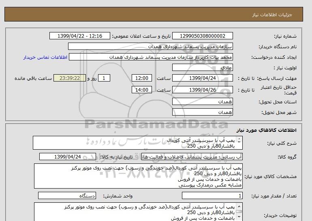Viewport: 312px width, 221px height.
Task: Click the label مهلت ارسال پاسخ
Action: (x=277, y=78)
